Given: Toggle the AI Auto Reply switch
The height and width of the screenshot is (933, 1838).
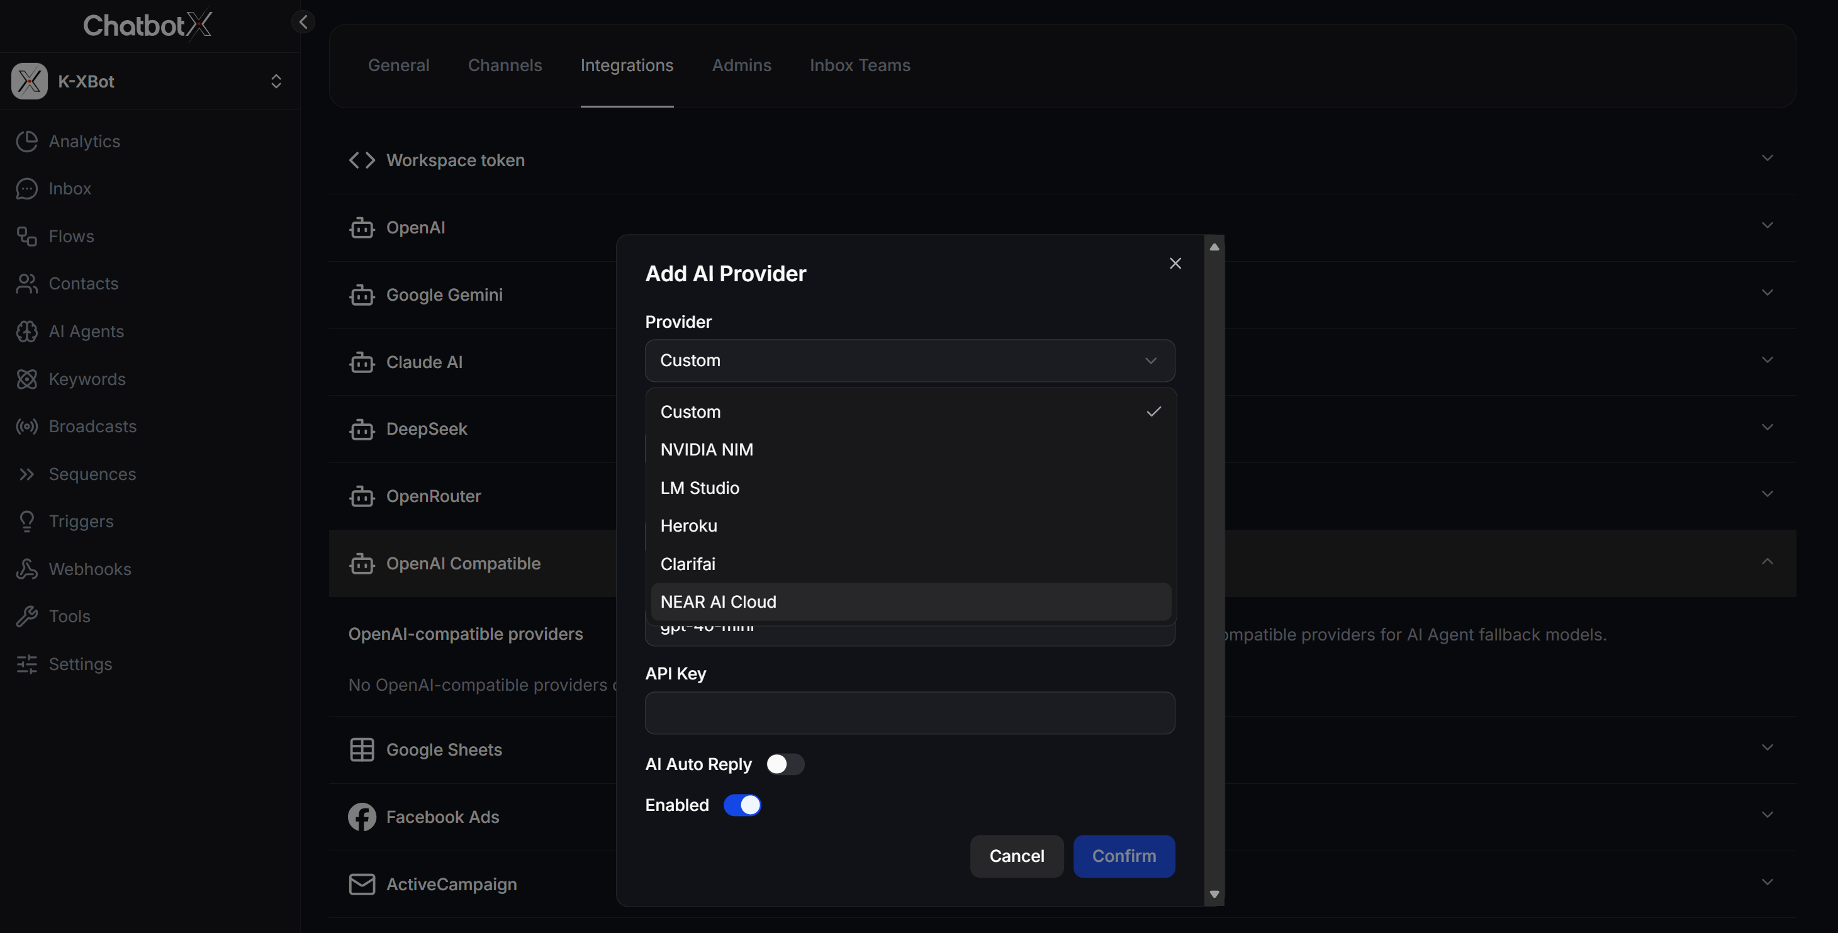Looking at the screenshot, I should [785, 764].
